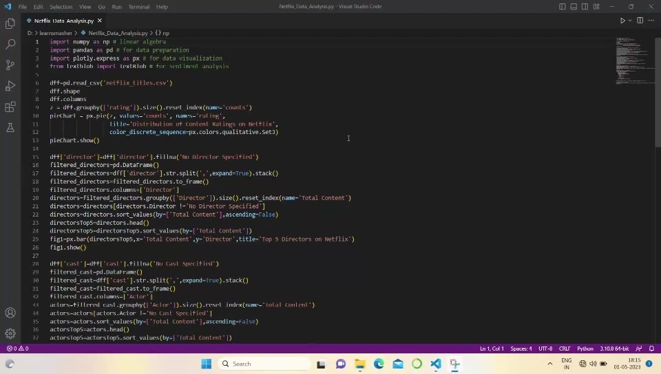Run the Python file with play button
This screenshot has width=661, height=374.
point(622,21)
